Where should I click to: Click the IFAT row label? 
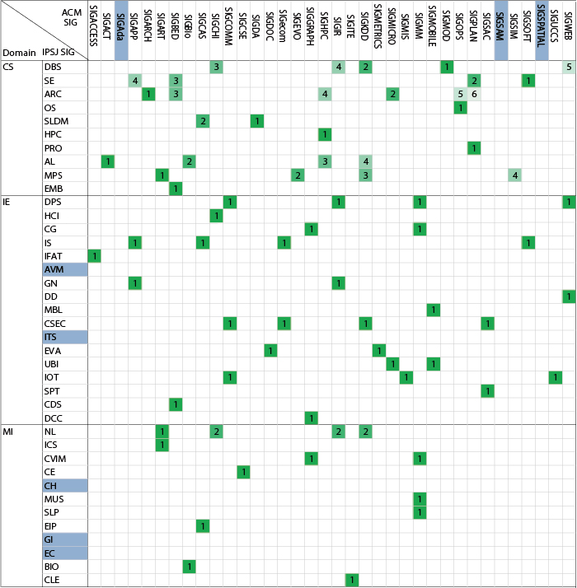[x=54, y=256]
